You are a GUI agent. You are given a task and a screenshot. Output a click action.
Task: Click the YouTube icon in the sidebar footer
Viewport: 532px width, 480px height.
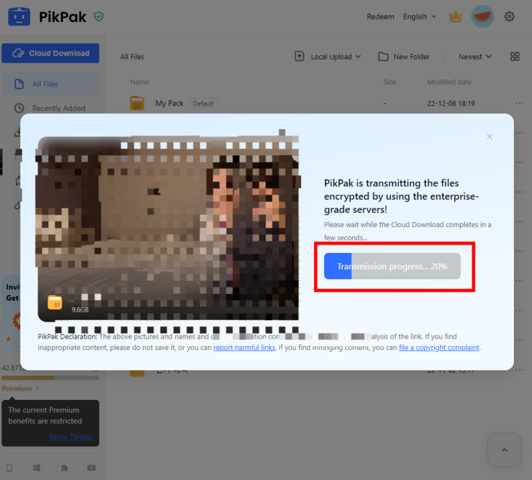(x=91, y=467)
